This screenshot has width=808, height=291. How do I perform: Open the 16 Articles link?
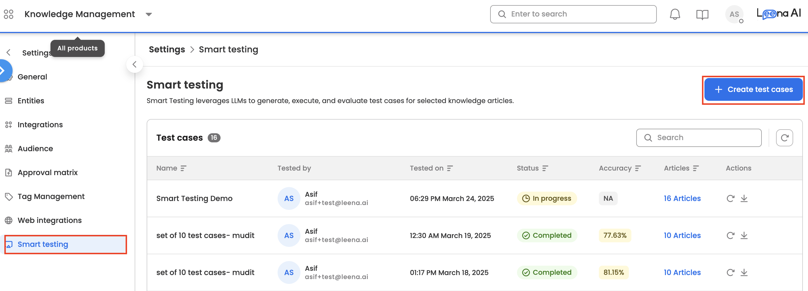pyautogui.click(x=682, y=198)
